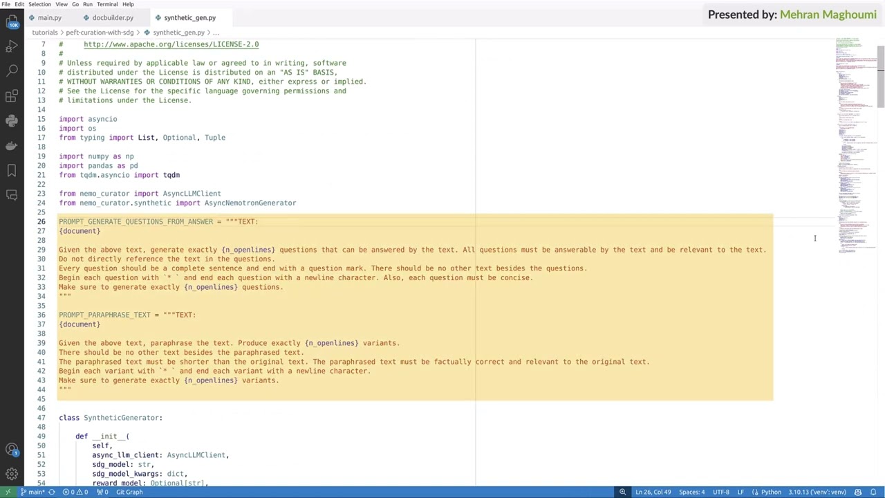
Task: Click the code minimap overview
Action: (855, 145)
